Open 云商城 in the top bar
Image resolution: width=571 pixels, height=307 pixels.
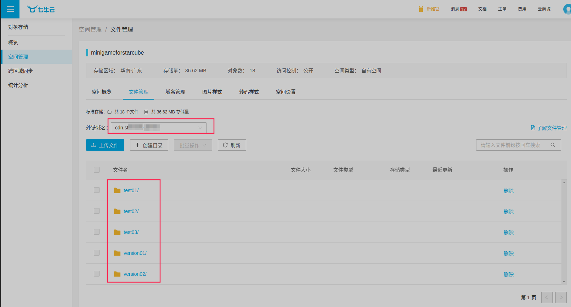click(544, 9)
